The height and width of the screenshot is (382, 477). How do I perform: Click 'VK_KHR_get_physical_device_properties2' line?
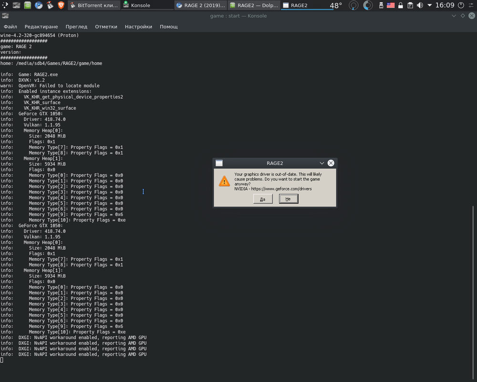(x=73, y=97)
